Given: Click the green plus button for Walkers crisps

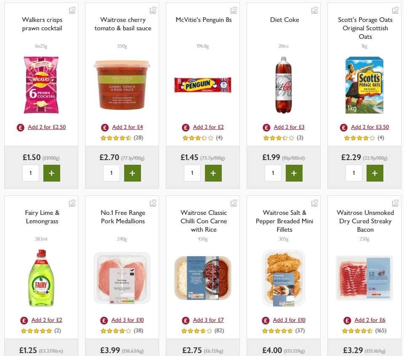Looking at the screenshot, I should click(52, 173).
